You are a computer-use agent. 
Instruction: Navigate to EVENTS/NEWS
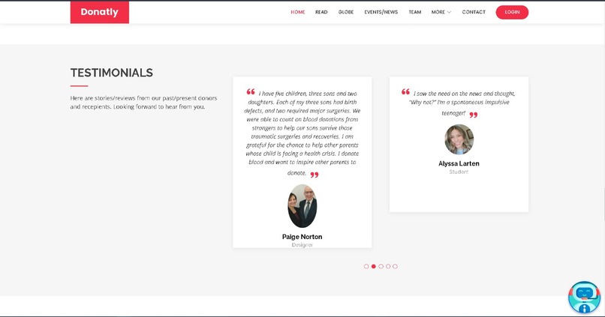coord(381,12)
